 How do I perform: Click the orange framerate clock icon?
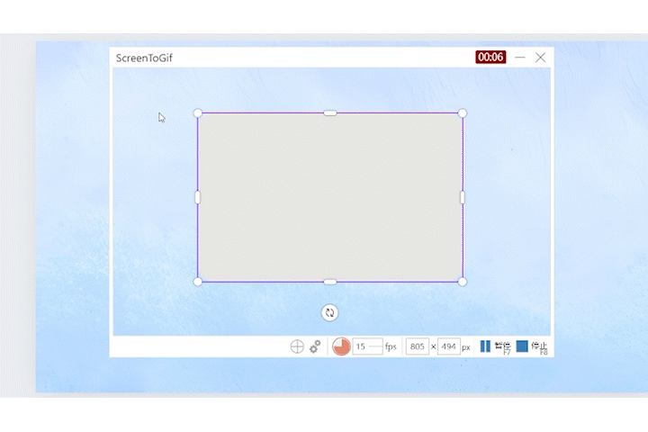[x=341, y=346]
